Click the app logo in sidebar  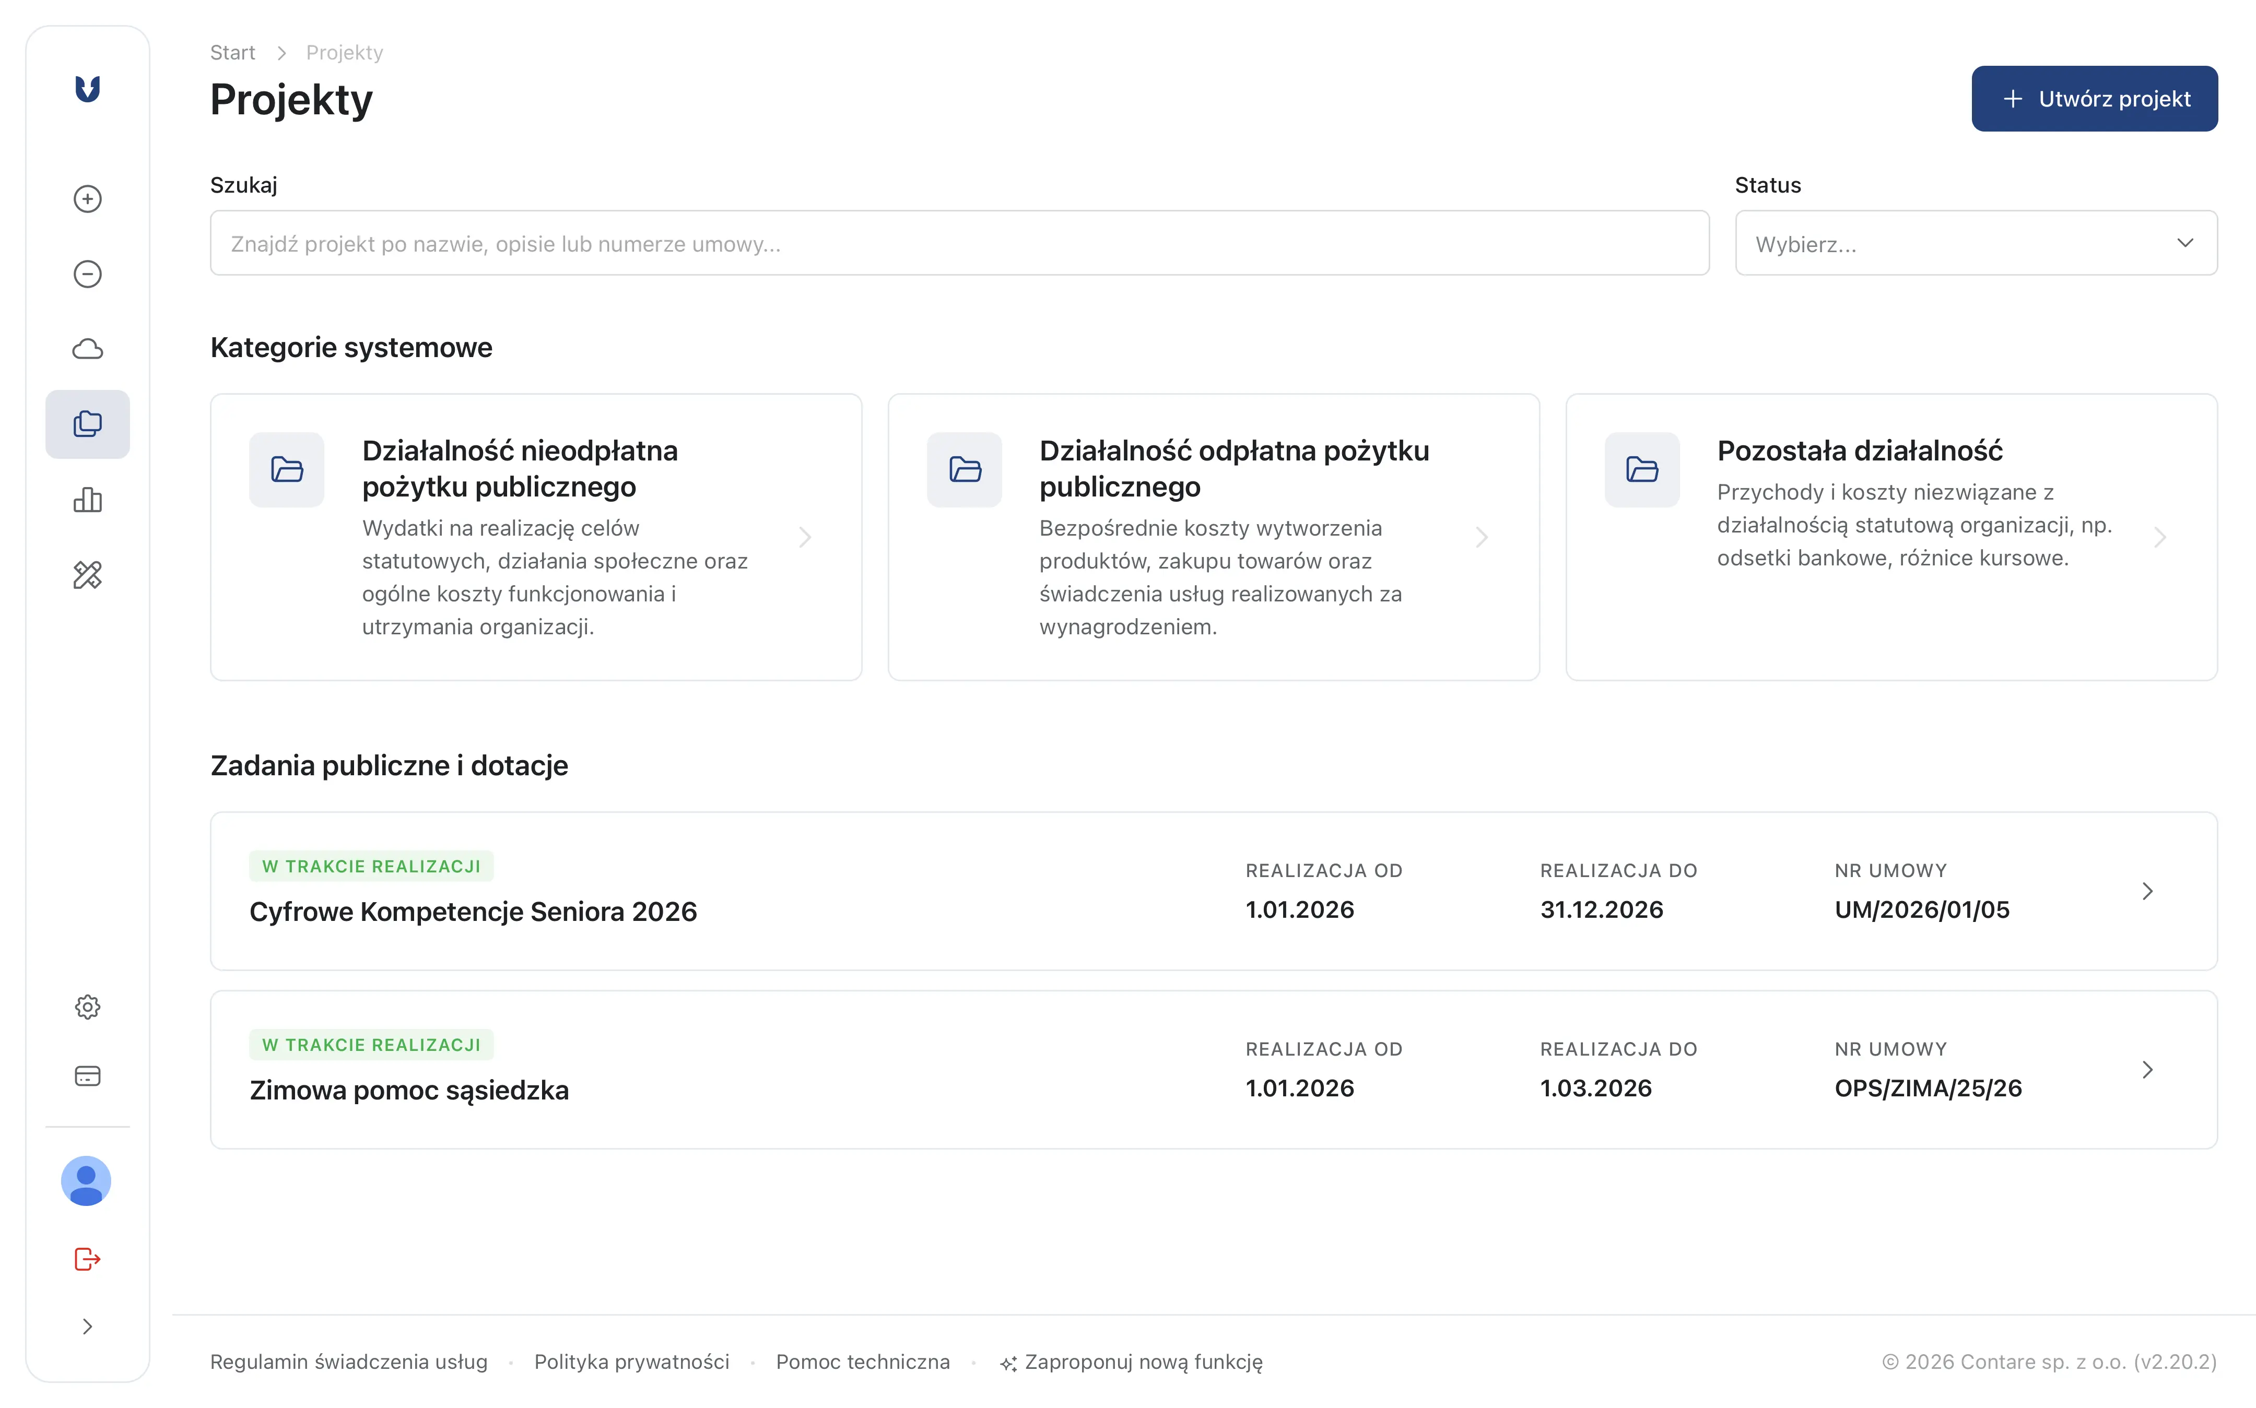88,89
